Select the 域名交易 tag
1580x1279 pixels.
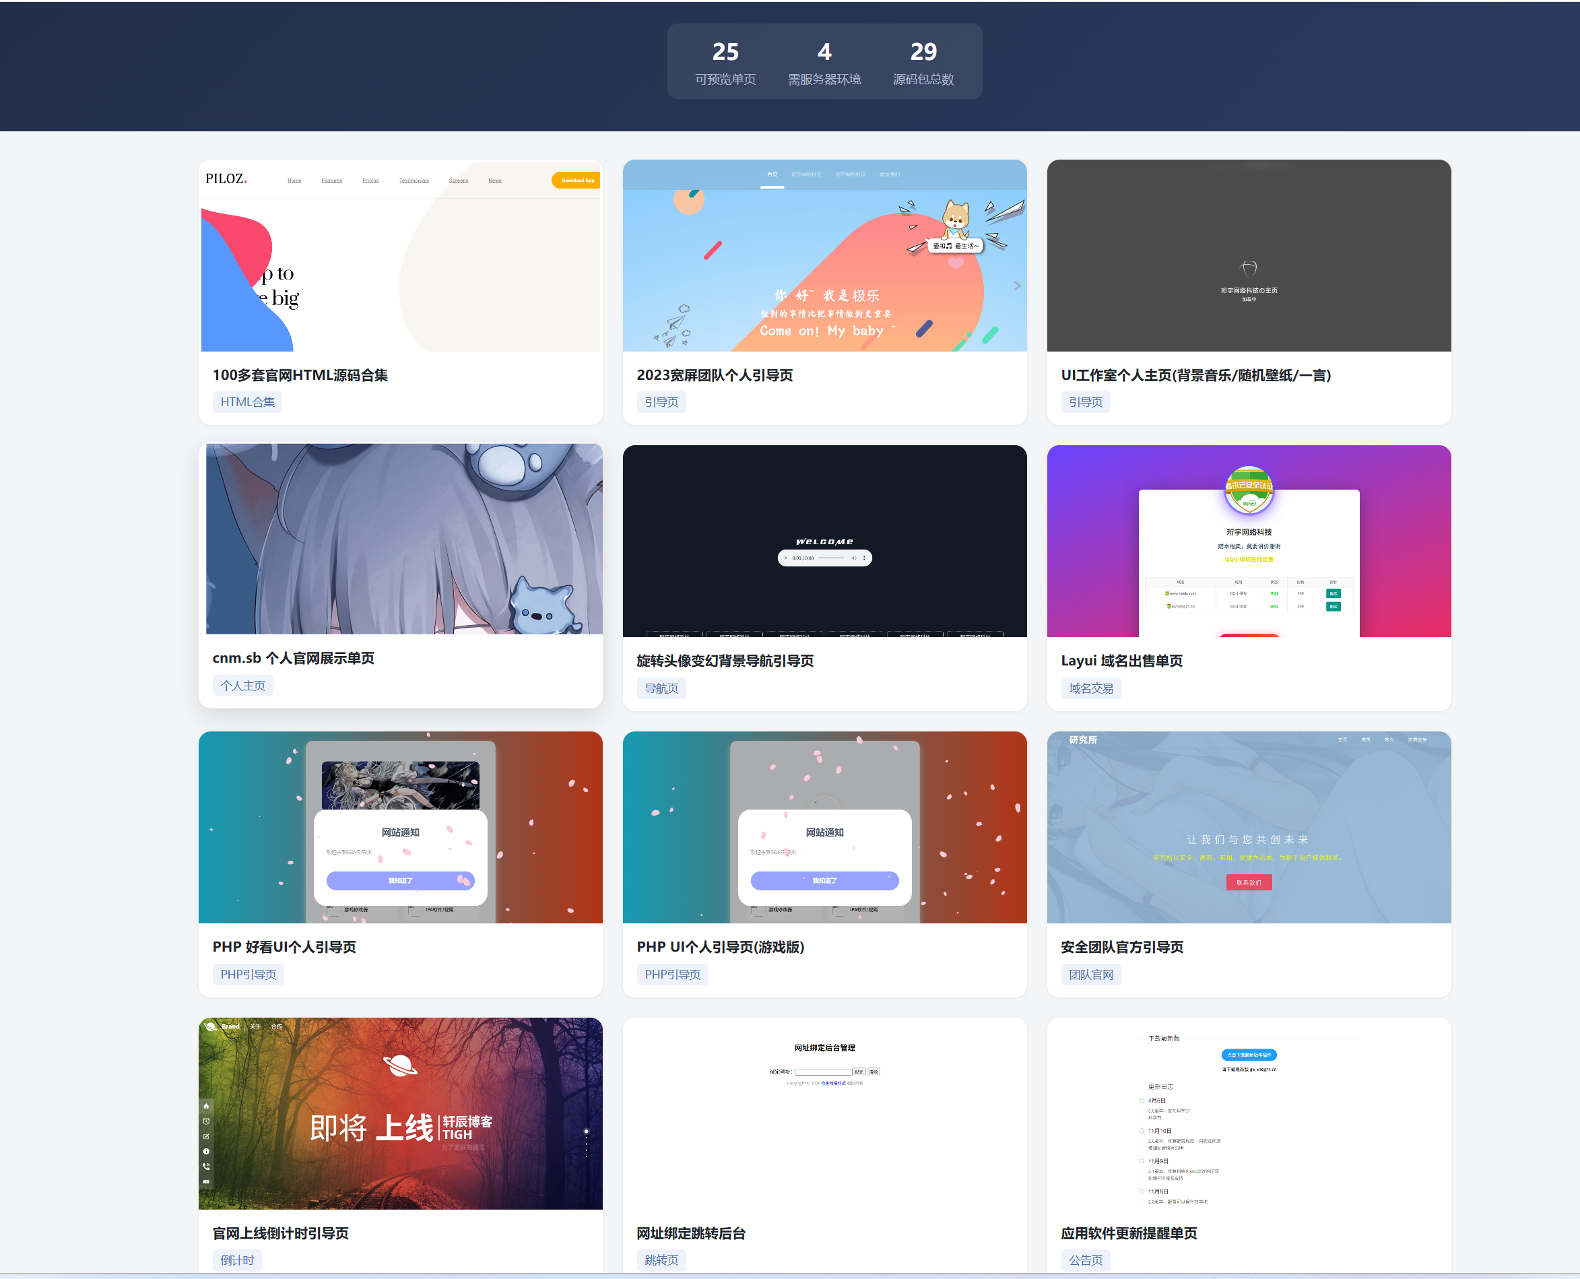(x=1091, y=688)
